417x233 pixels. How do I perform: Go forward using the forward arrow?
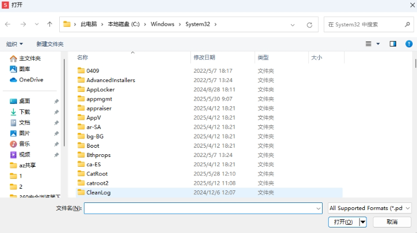coord(23,25)
